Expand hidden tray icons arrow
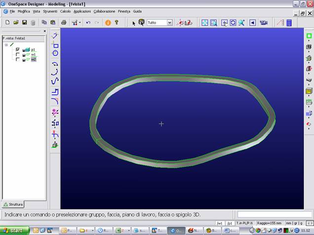 (x=252, y=231)
